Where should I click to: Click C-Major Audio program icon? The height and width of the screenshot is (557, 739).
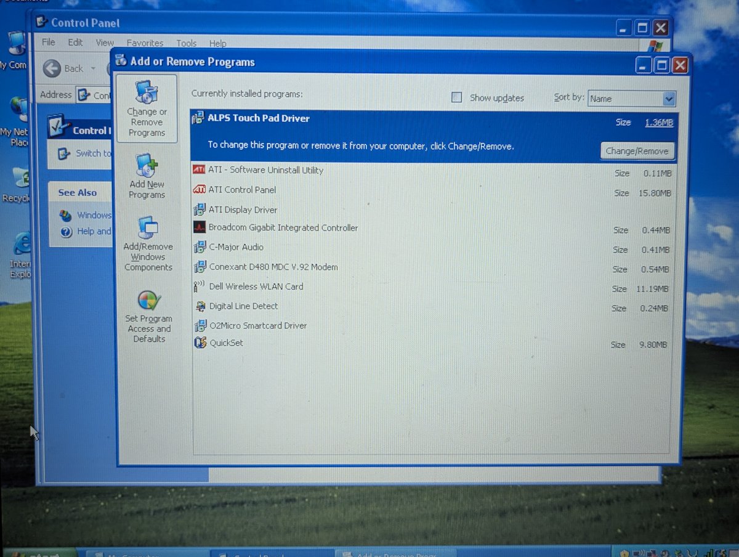[200, 247]
